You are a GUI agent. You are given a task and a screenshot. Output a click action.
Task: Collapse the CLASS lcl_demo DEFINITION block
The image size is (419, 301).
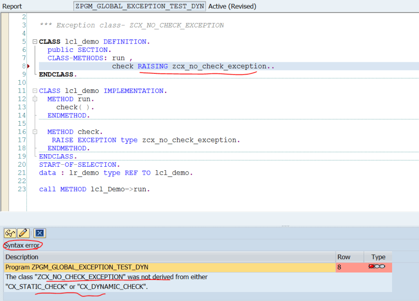(x=34, y=42)
